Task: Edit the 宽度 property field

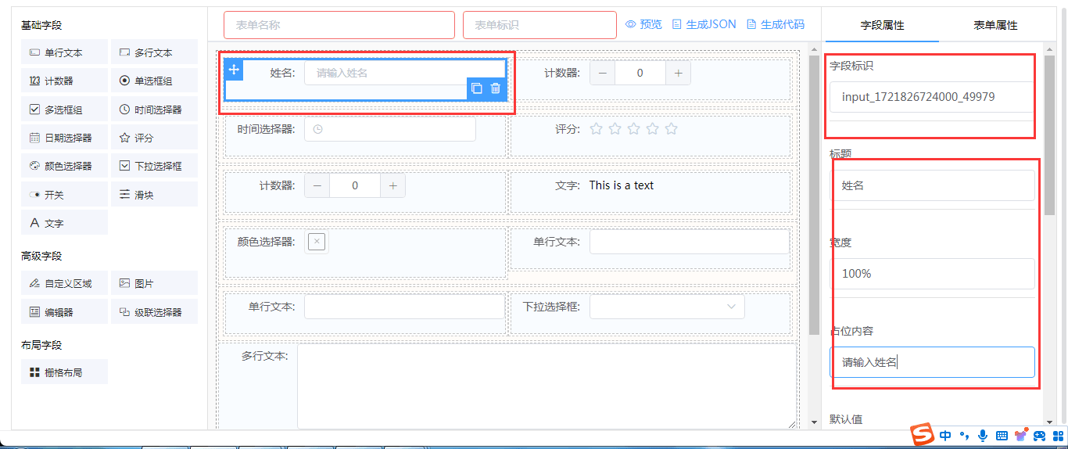Action: (x=932, y=274)
